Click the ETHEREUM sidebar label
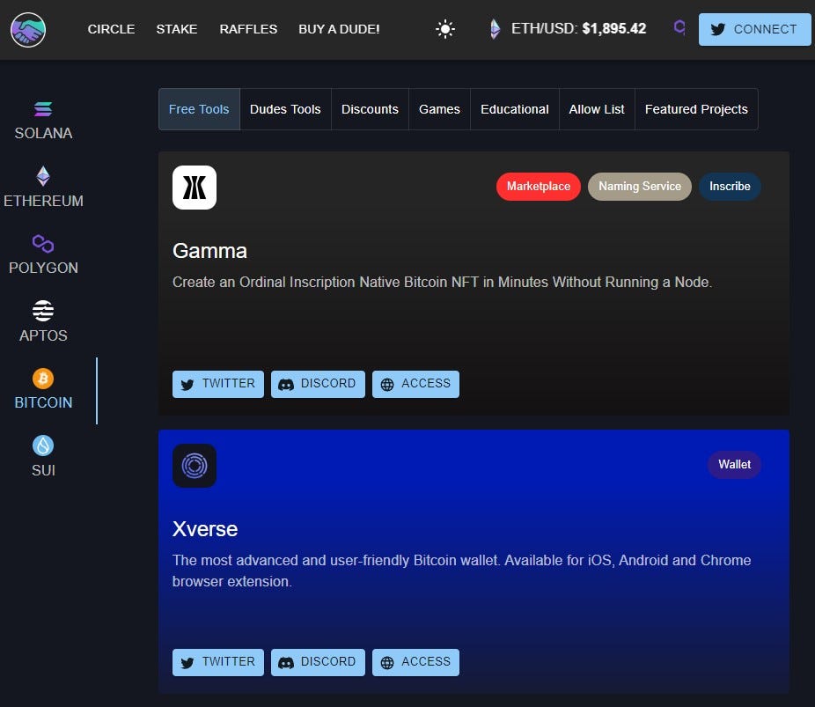The image size is (815, 707). 43,201
